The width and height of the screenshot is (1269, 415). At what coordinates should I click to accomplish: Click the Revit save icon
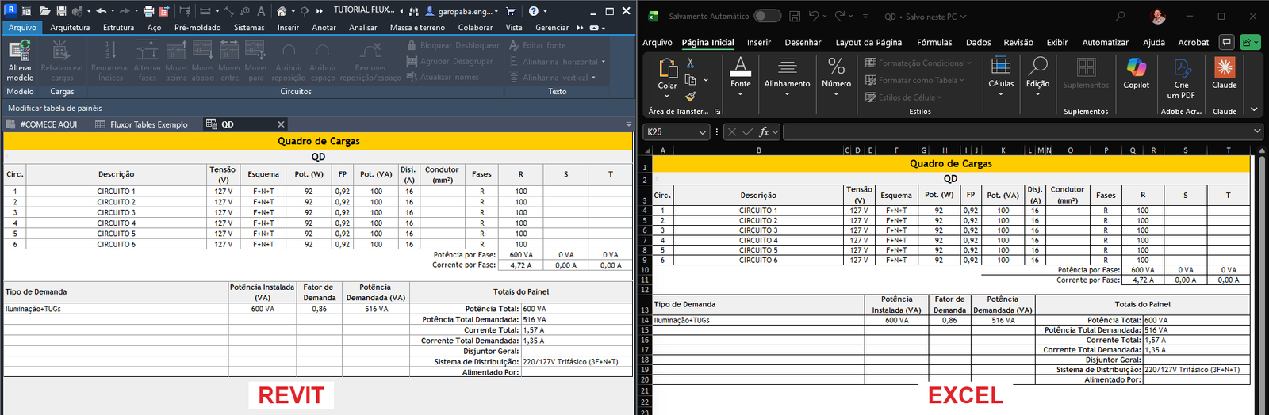click(61, 11)
